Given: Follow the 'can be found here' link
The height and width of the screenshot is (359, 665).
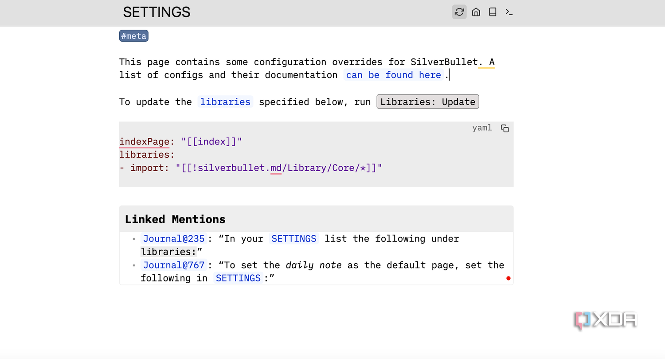Looking at the screenshot, I should pos(394,75).
